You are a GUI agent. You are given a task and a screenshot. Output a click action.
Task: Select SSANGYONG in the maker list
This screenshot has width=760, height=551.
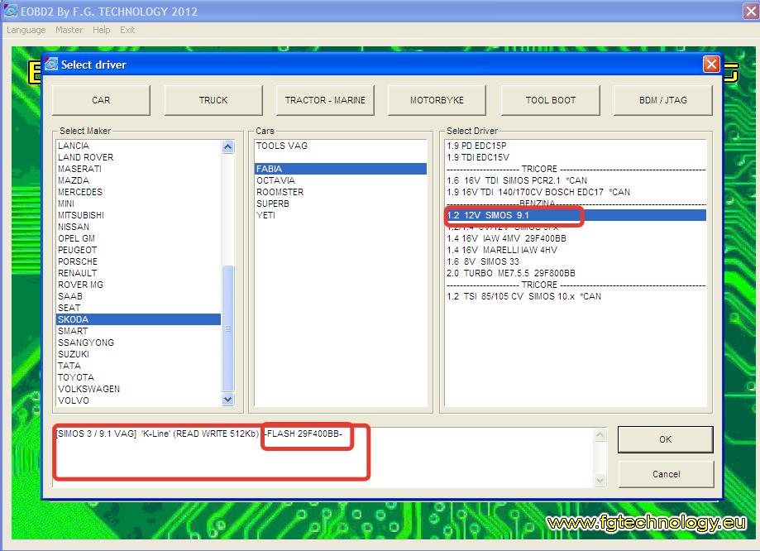pos(139,343)
